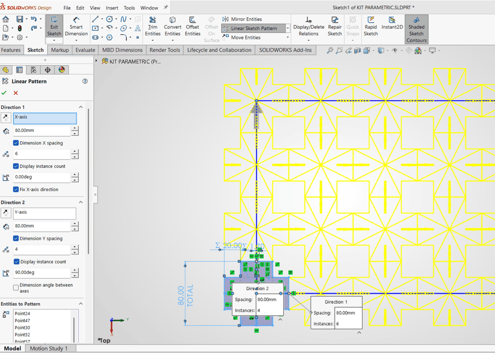Collapse the Direction 2 section
This screenshot has width=495, height=353.
(81, 202)
